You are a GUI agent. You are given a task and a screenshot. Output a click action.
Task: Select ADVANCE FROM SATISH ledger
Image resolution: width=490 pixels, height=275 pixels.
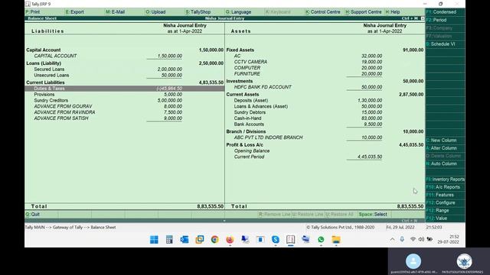point(124,118)
